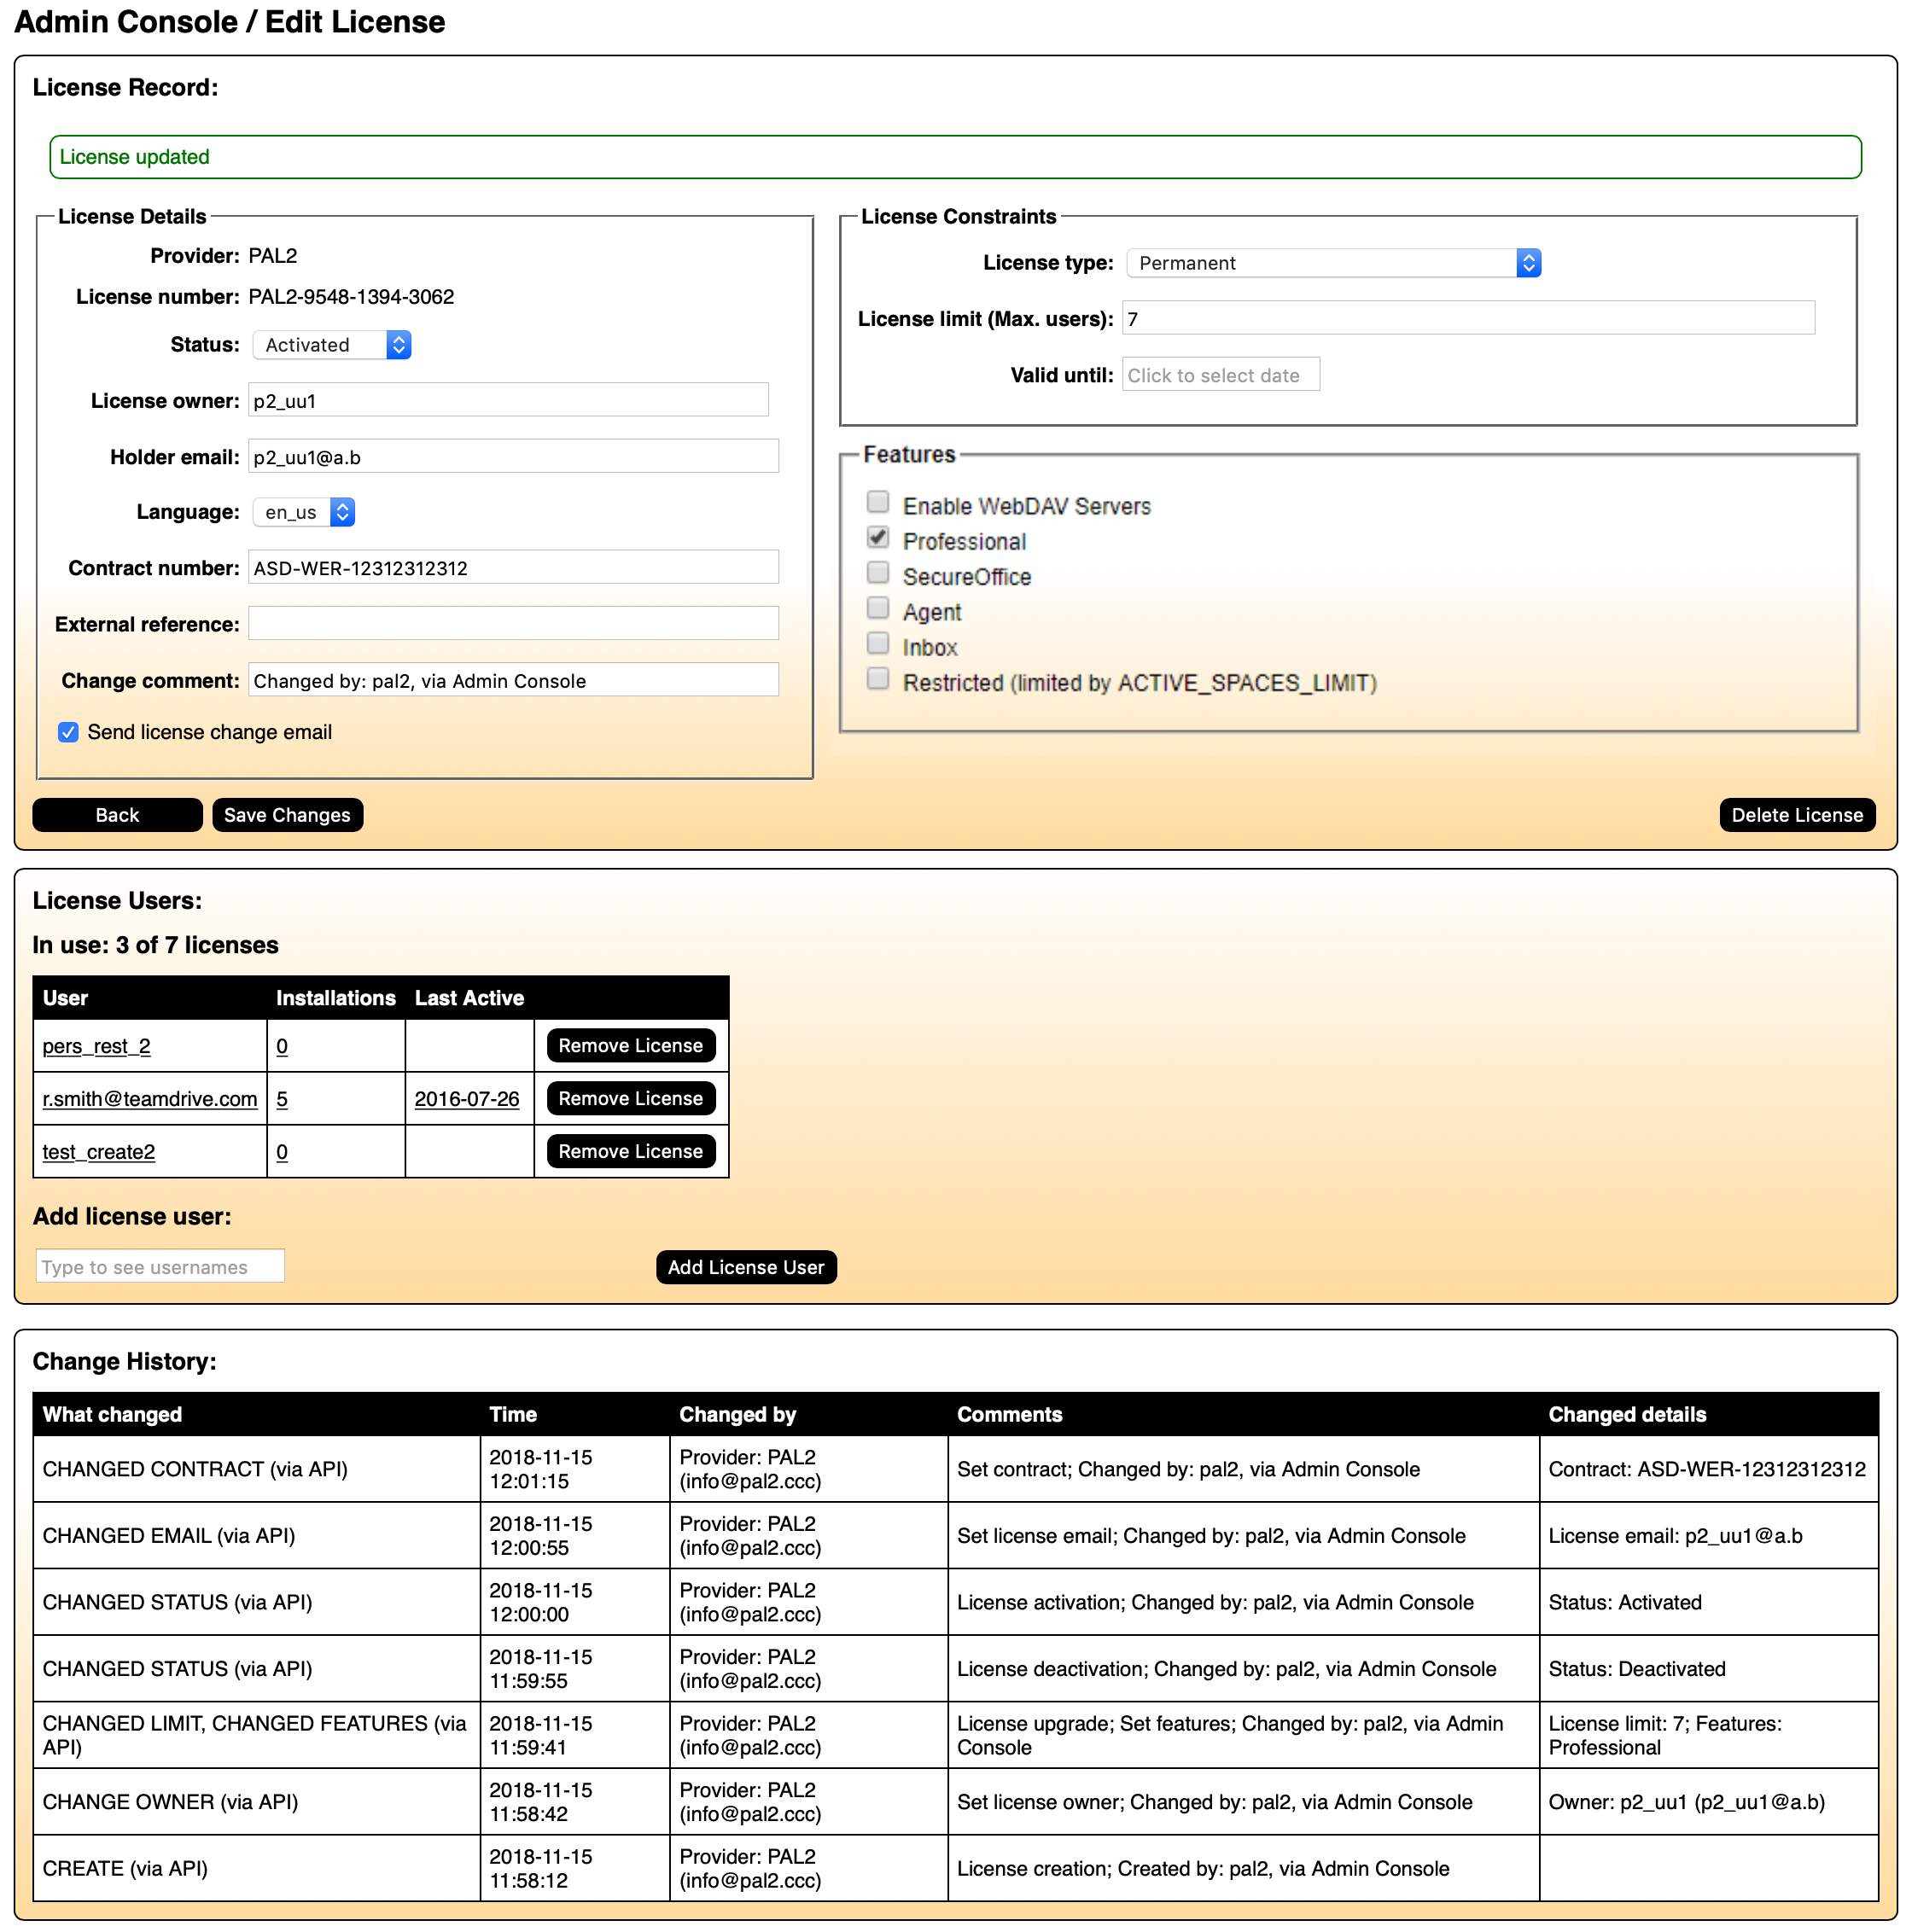Image resolution: width=1912 pixels, height=1932 pixels.
Task: Open the Status dropdown
Action: click(x=331, y=345)
